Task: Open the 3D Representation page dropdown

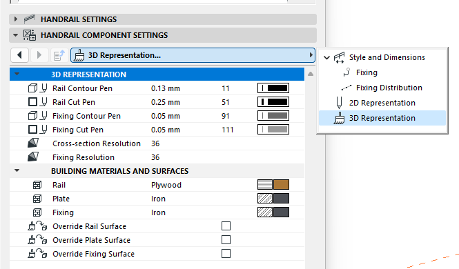Action: coord(193,55)
